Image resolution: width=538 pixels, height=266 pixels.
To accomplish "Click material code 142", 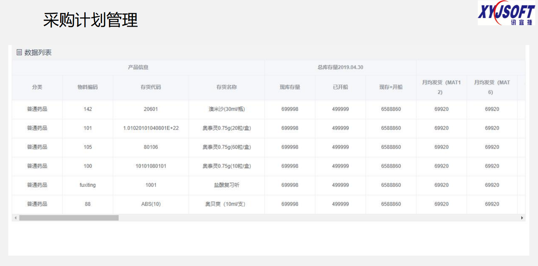I will tap(88, 109).
